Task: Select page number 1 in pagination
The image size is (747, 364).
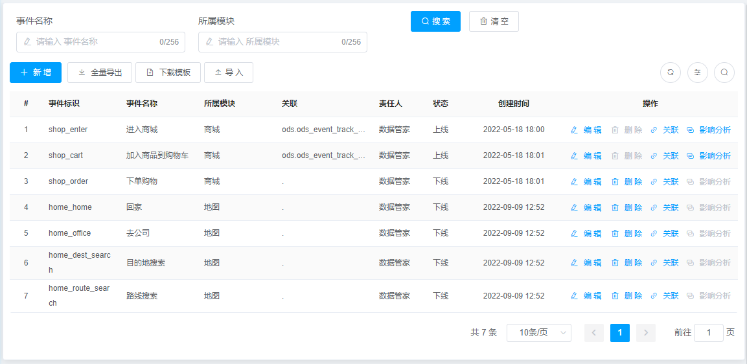Action: 620,333
